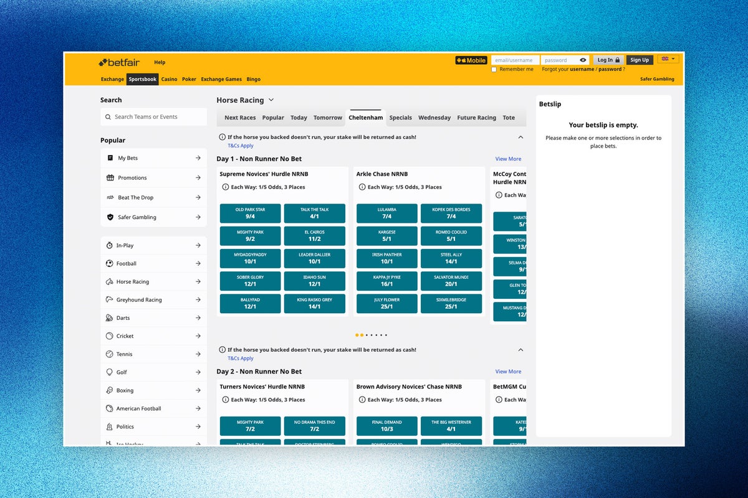This screenshot has height=498, width=748.
Task: Toggle password visibility eye icon
Action: 583,60
